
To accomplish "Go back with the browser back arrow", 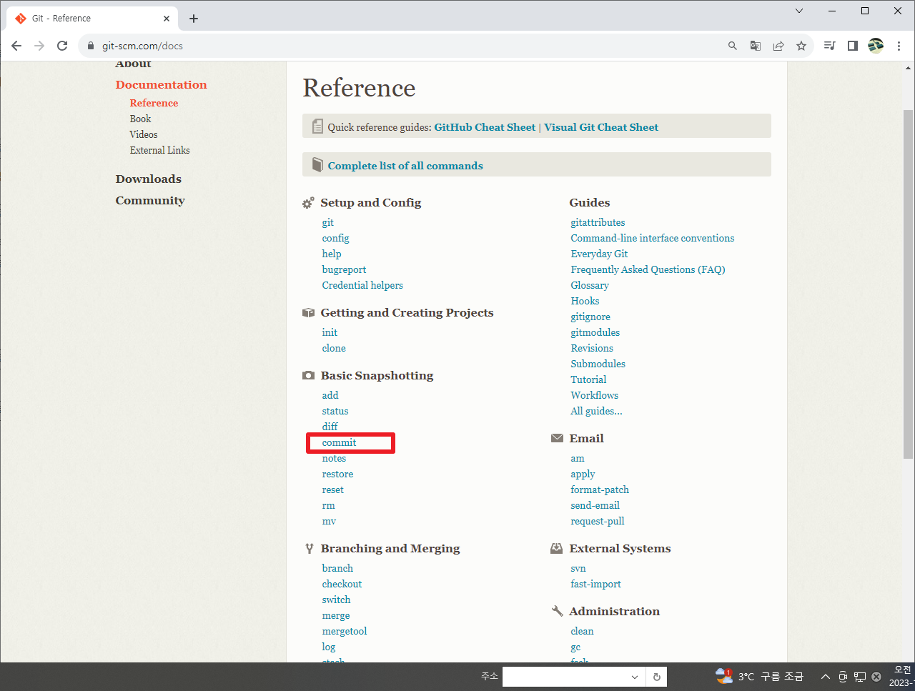I will pos(16,46).
